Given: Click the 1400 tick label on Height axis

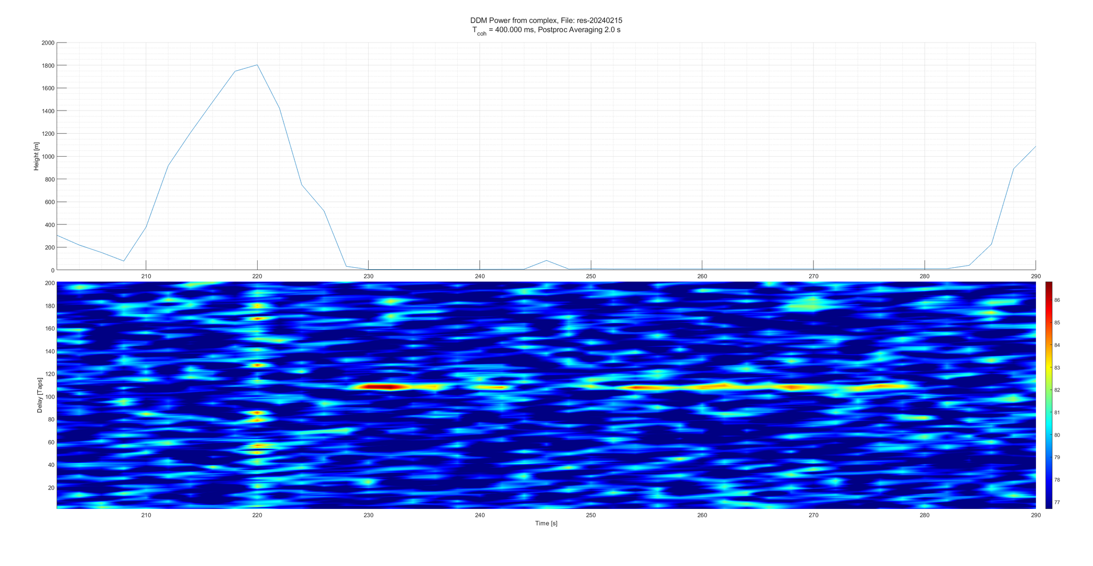Looking at the screenshot, I should [48, 111].
